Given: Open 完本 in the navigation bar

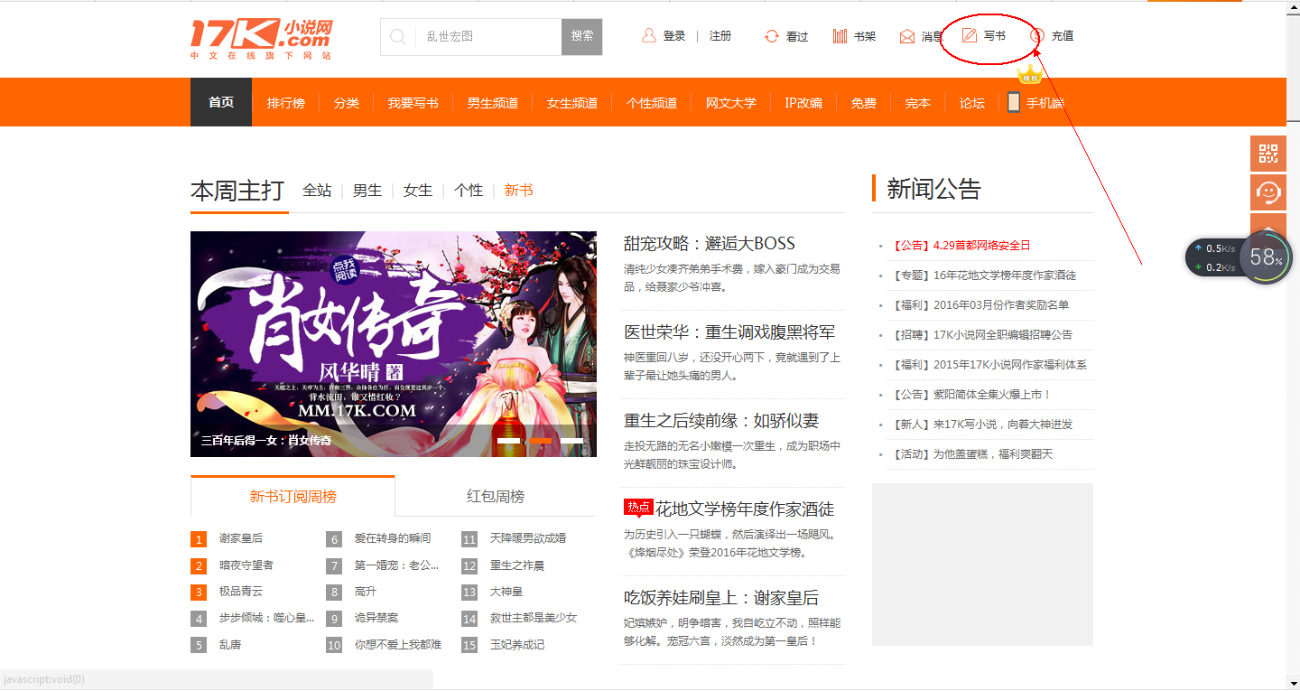Looking at the screenshot, I should (918, 103).
